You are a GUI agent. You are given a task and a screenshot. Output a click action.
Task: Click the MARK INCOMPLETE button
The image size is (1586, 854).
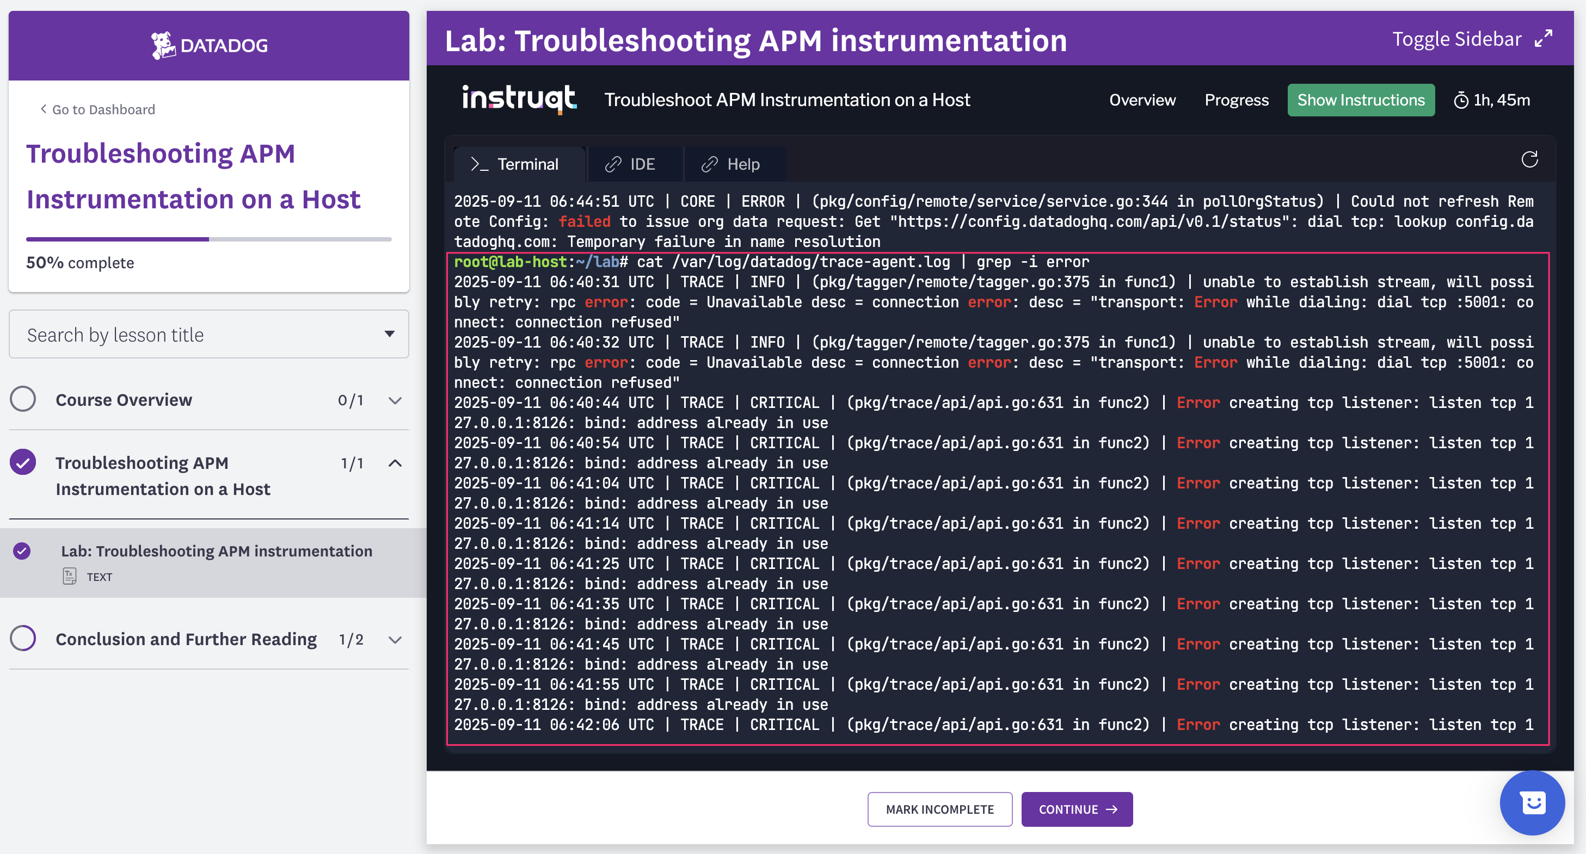tap(939, 809)
